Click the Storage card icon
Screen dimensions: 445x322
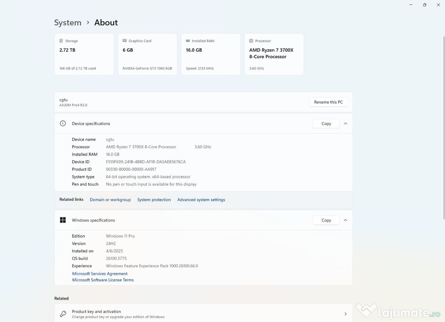[61, 41]
